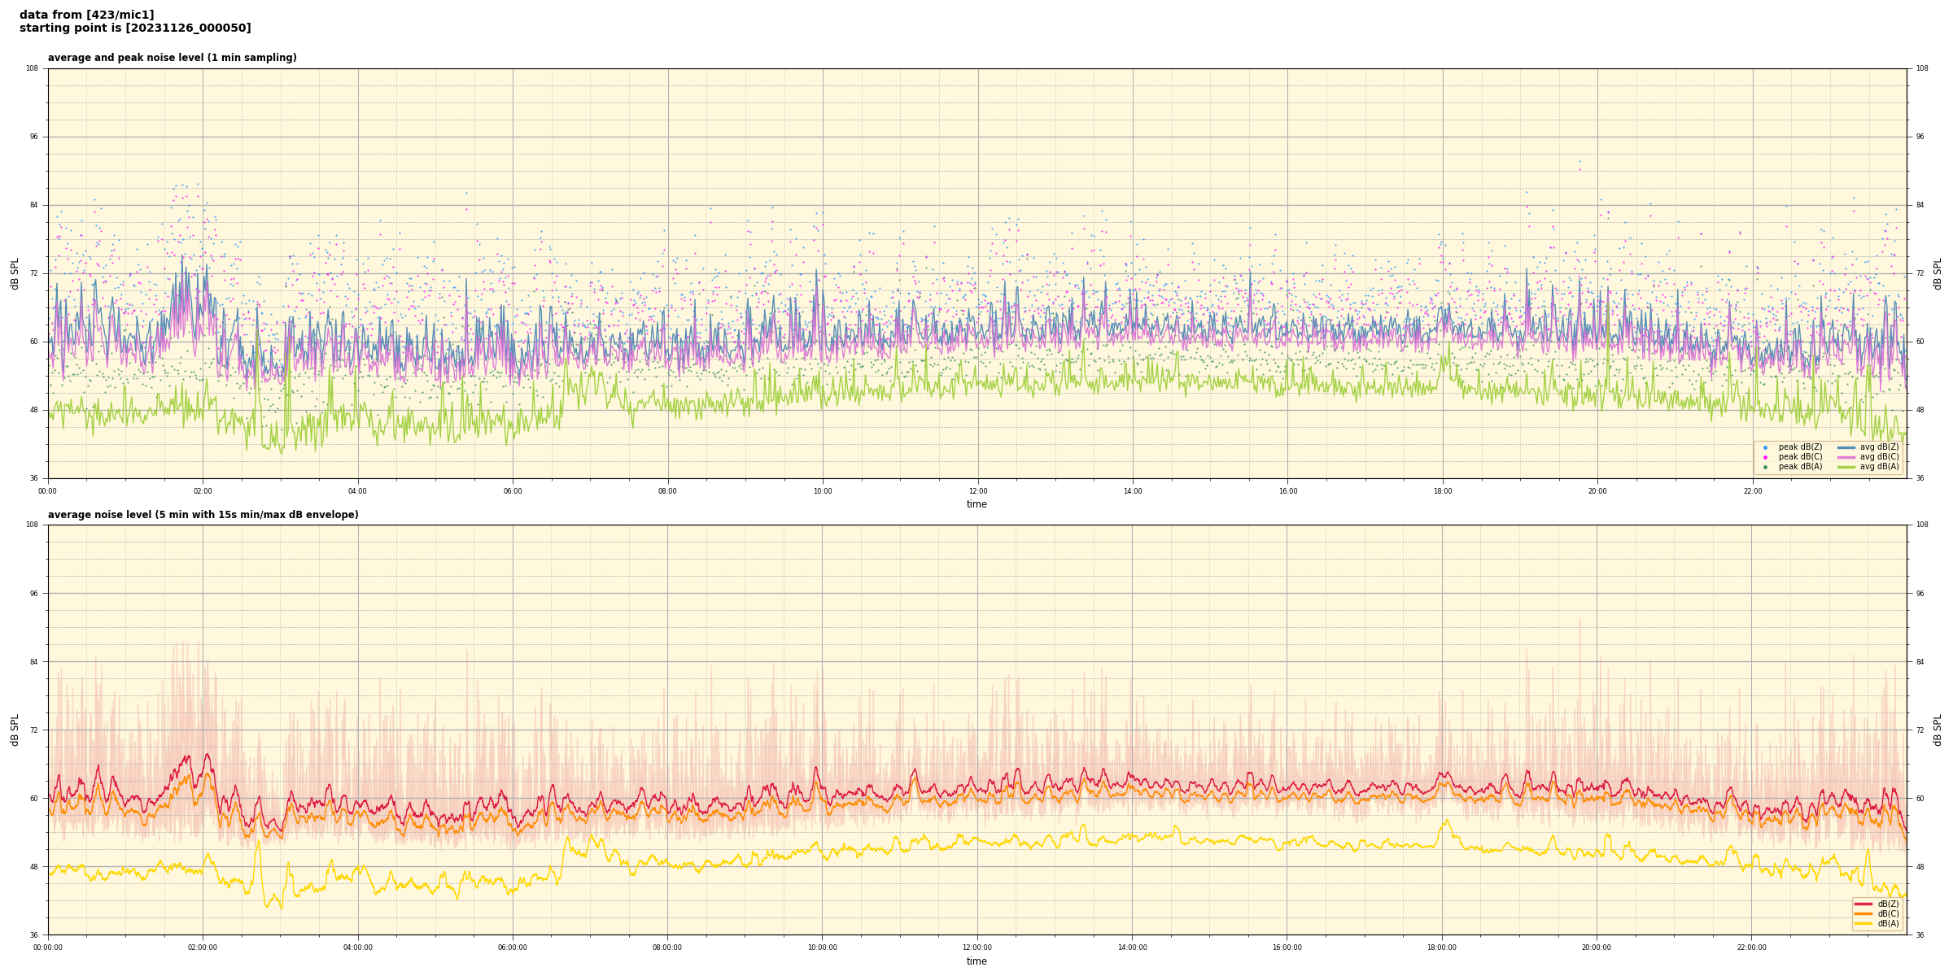Click the top chart title text
1953x976 pixels.
click(172, 58)
